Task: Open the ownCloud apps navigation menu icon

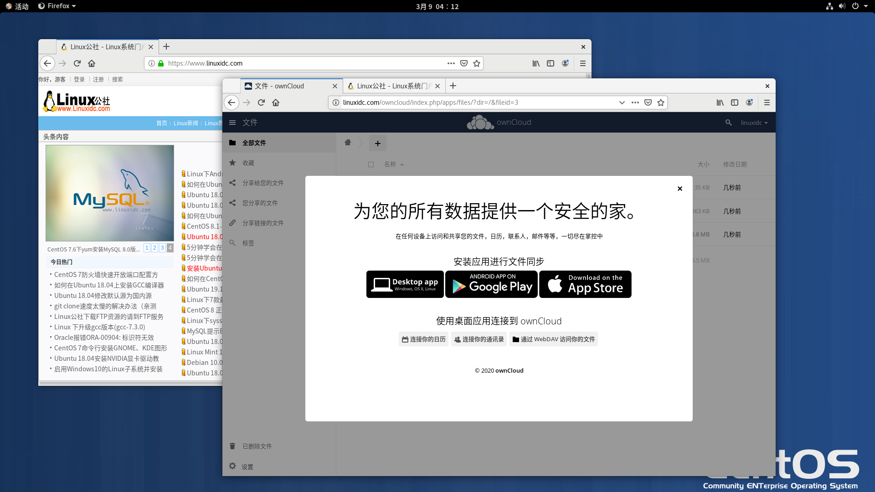Action: pos(232,123)
